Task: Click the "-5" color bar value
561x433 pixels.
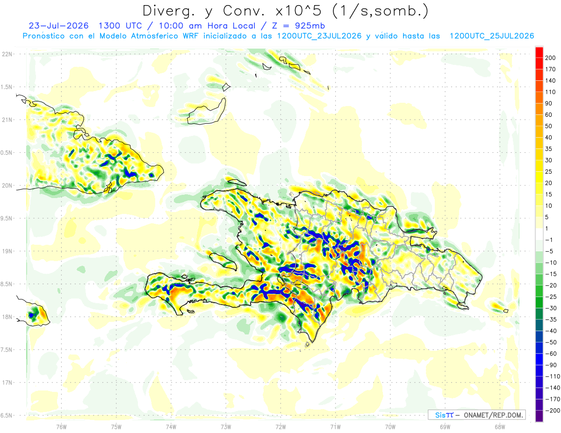Action: click(x=549, y=251)
